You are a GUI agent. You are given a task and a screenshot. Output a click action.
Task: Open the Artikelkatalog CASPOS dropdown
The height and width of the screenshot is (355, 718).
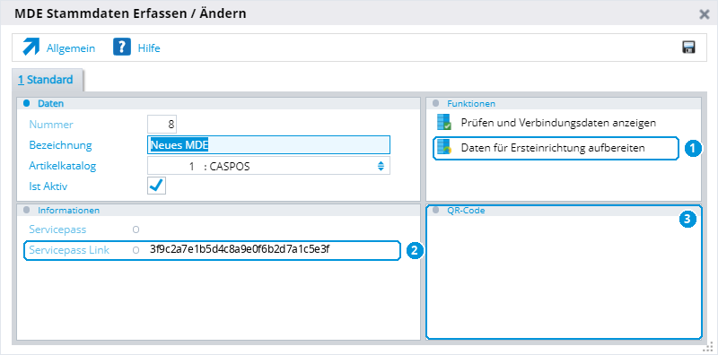click(268, 166)
